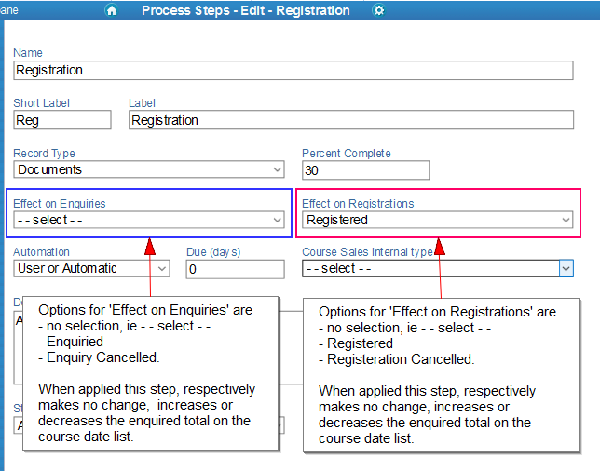Select the Percent Complete input field

coord(365,169)
